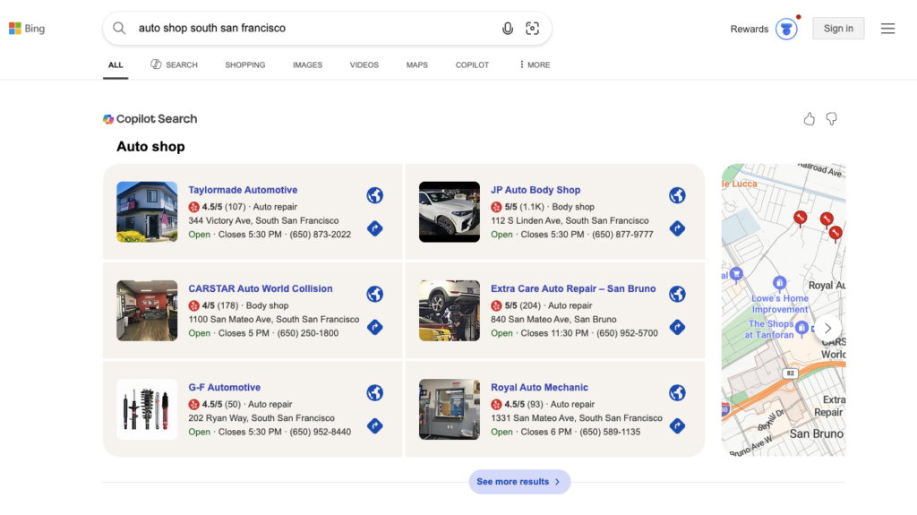Click the thumbs up feedback icon
917x515 pixels.
[x=810, y=119]
